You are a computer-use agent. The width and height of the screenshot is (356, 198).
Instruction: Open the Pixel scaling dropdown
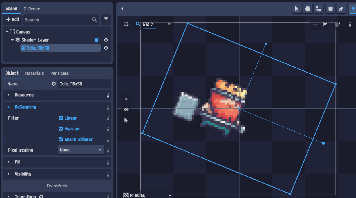click(x=81, y=150)
